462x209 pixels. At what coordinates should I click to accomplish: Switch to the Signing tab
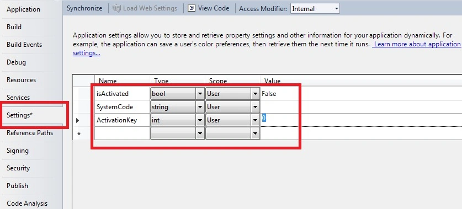[18, 151]
